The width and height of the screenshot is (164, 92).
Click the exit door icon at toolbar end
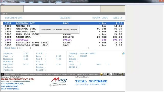[123, 74]
